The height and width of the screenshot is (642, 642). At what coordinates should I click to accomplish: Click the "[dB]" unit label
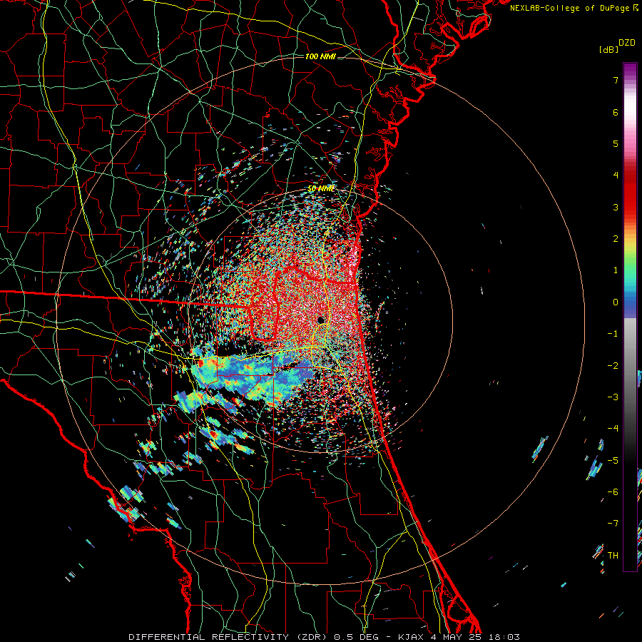pos(609,49)
